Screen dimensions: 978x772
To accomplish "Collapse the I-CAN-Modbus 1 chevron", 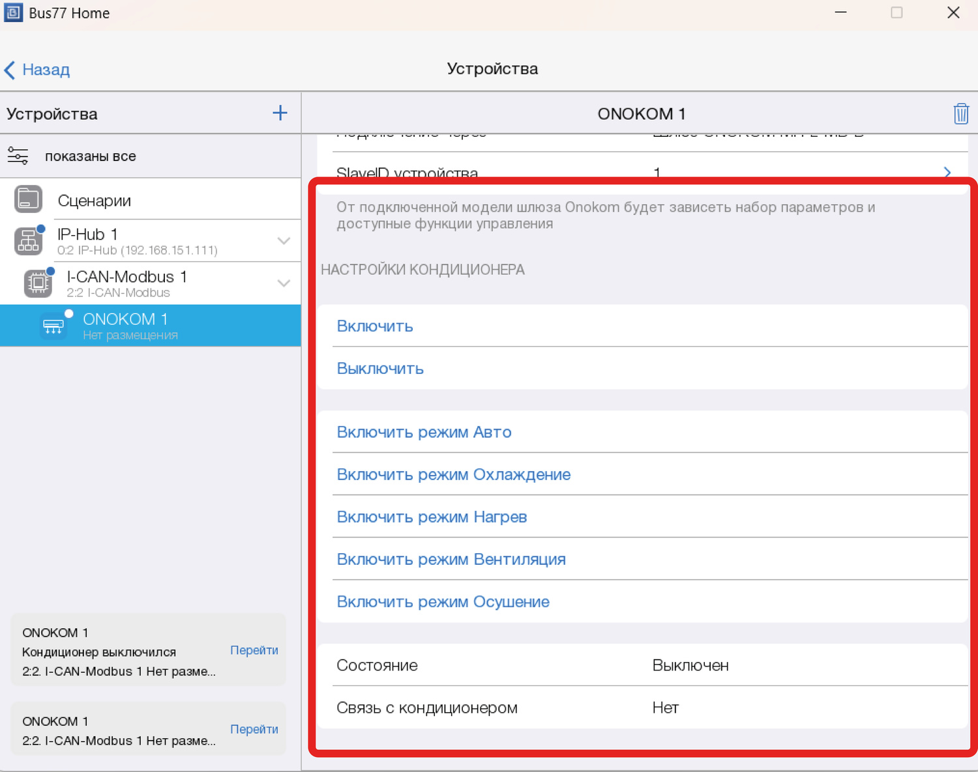I will [x=284, y=283].
